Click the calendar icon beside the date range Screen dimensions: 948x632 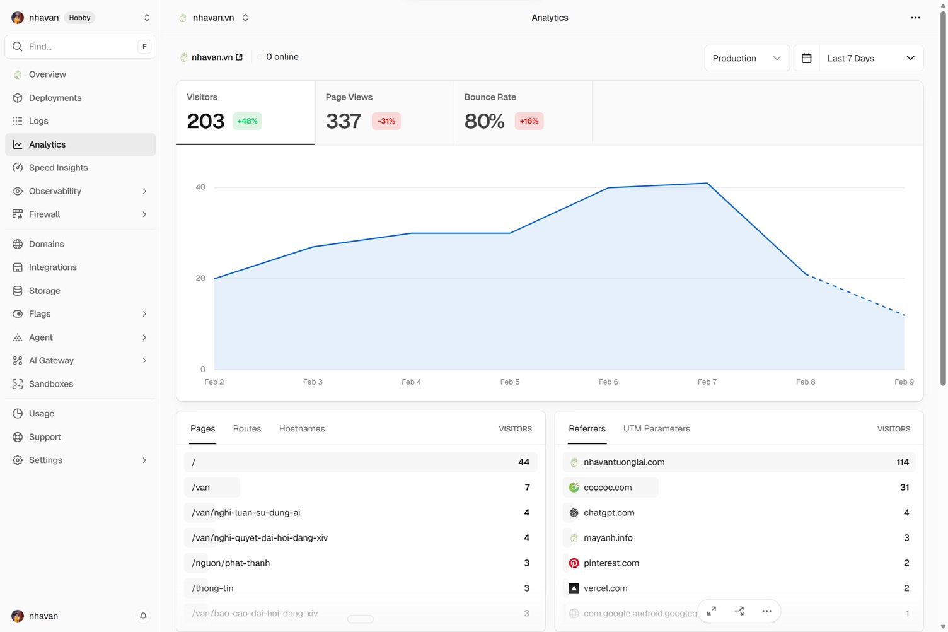[x=806, y=57]
